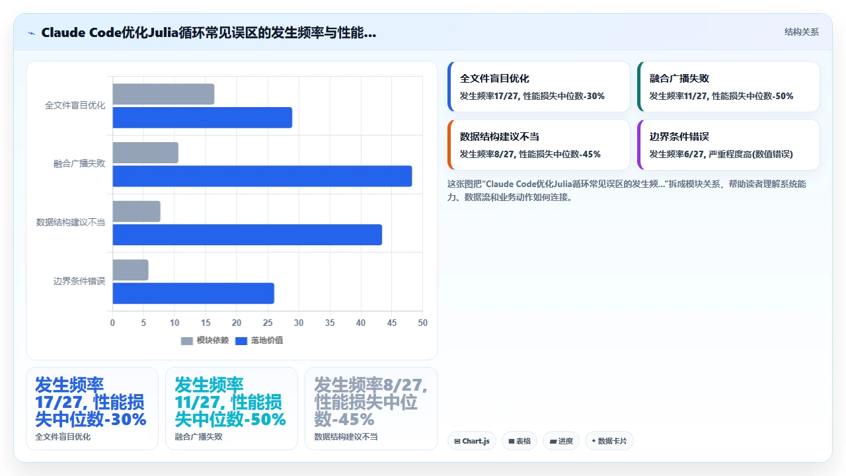Open the 融合广播失败 info card title
This screenshot has width=846, height=476.
[x=679, y=79]
